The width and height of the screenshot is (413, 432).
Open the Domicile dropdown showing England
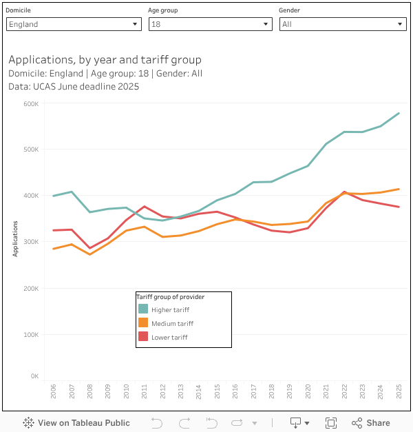pos(74,24)
